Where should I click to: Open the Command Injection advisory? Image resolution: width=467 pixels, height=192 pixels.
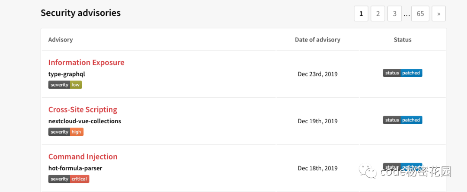83,157
